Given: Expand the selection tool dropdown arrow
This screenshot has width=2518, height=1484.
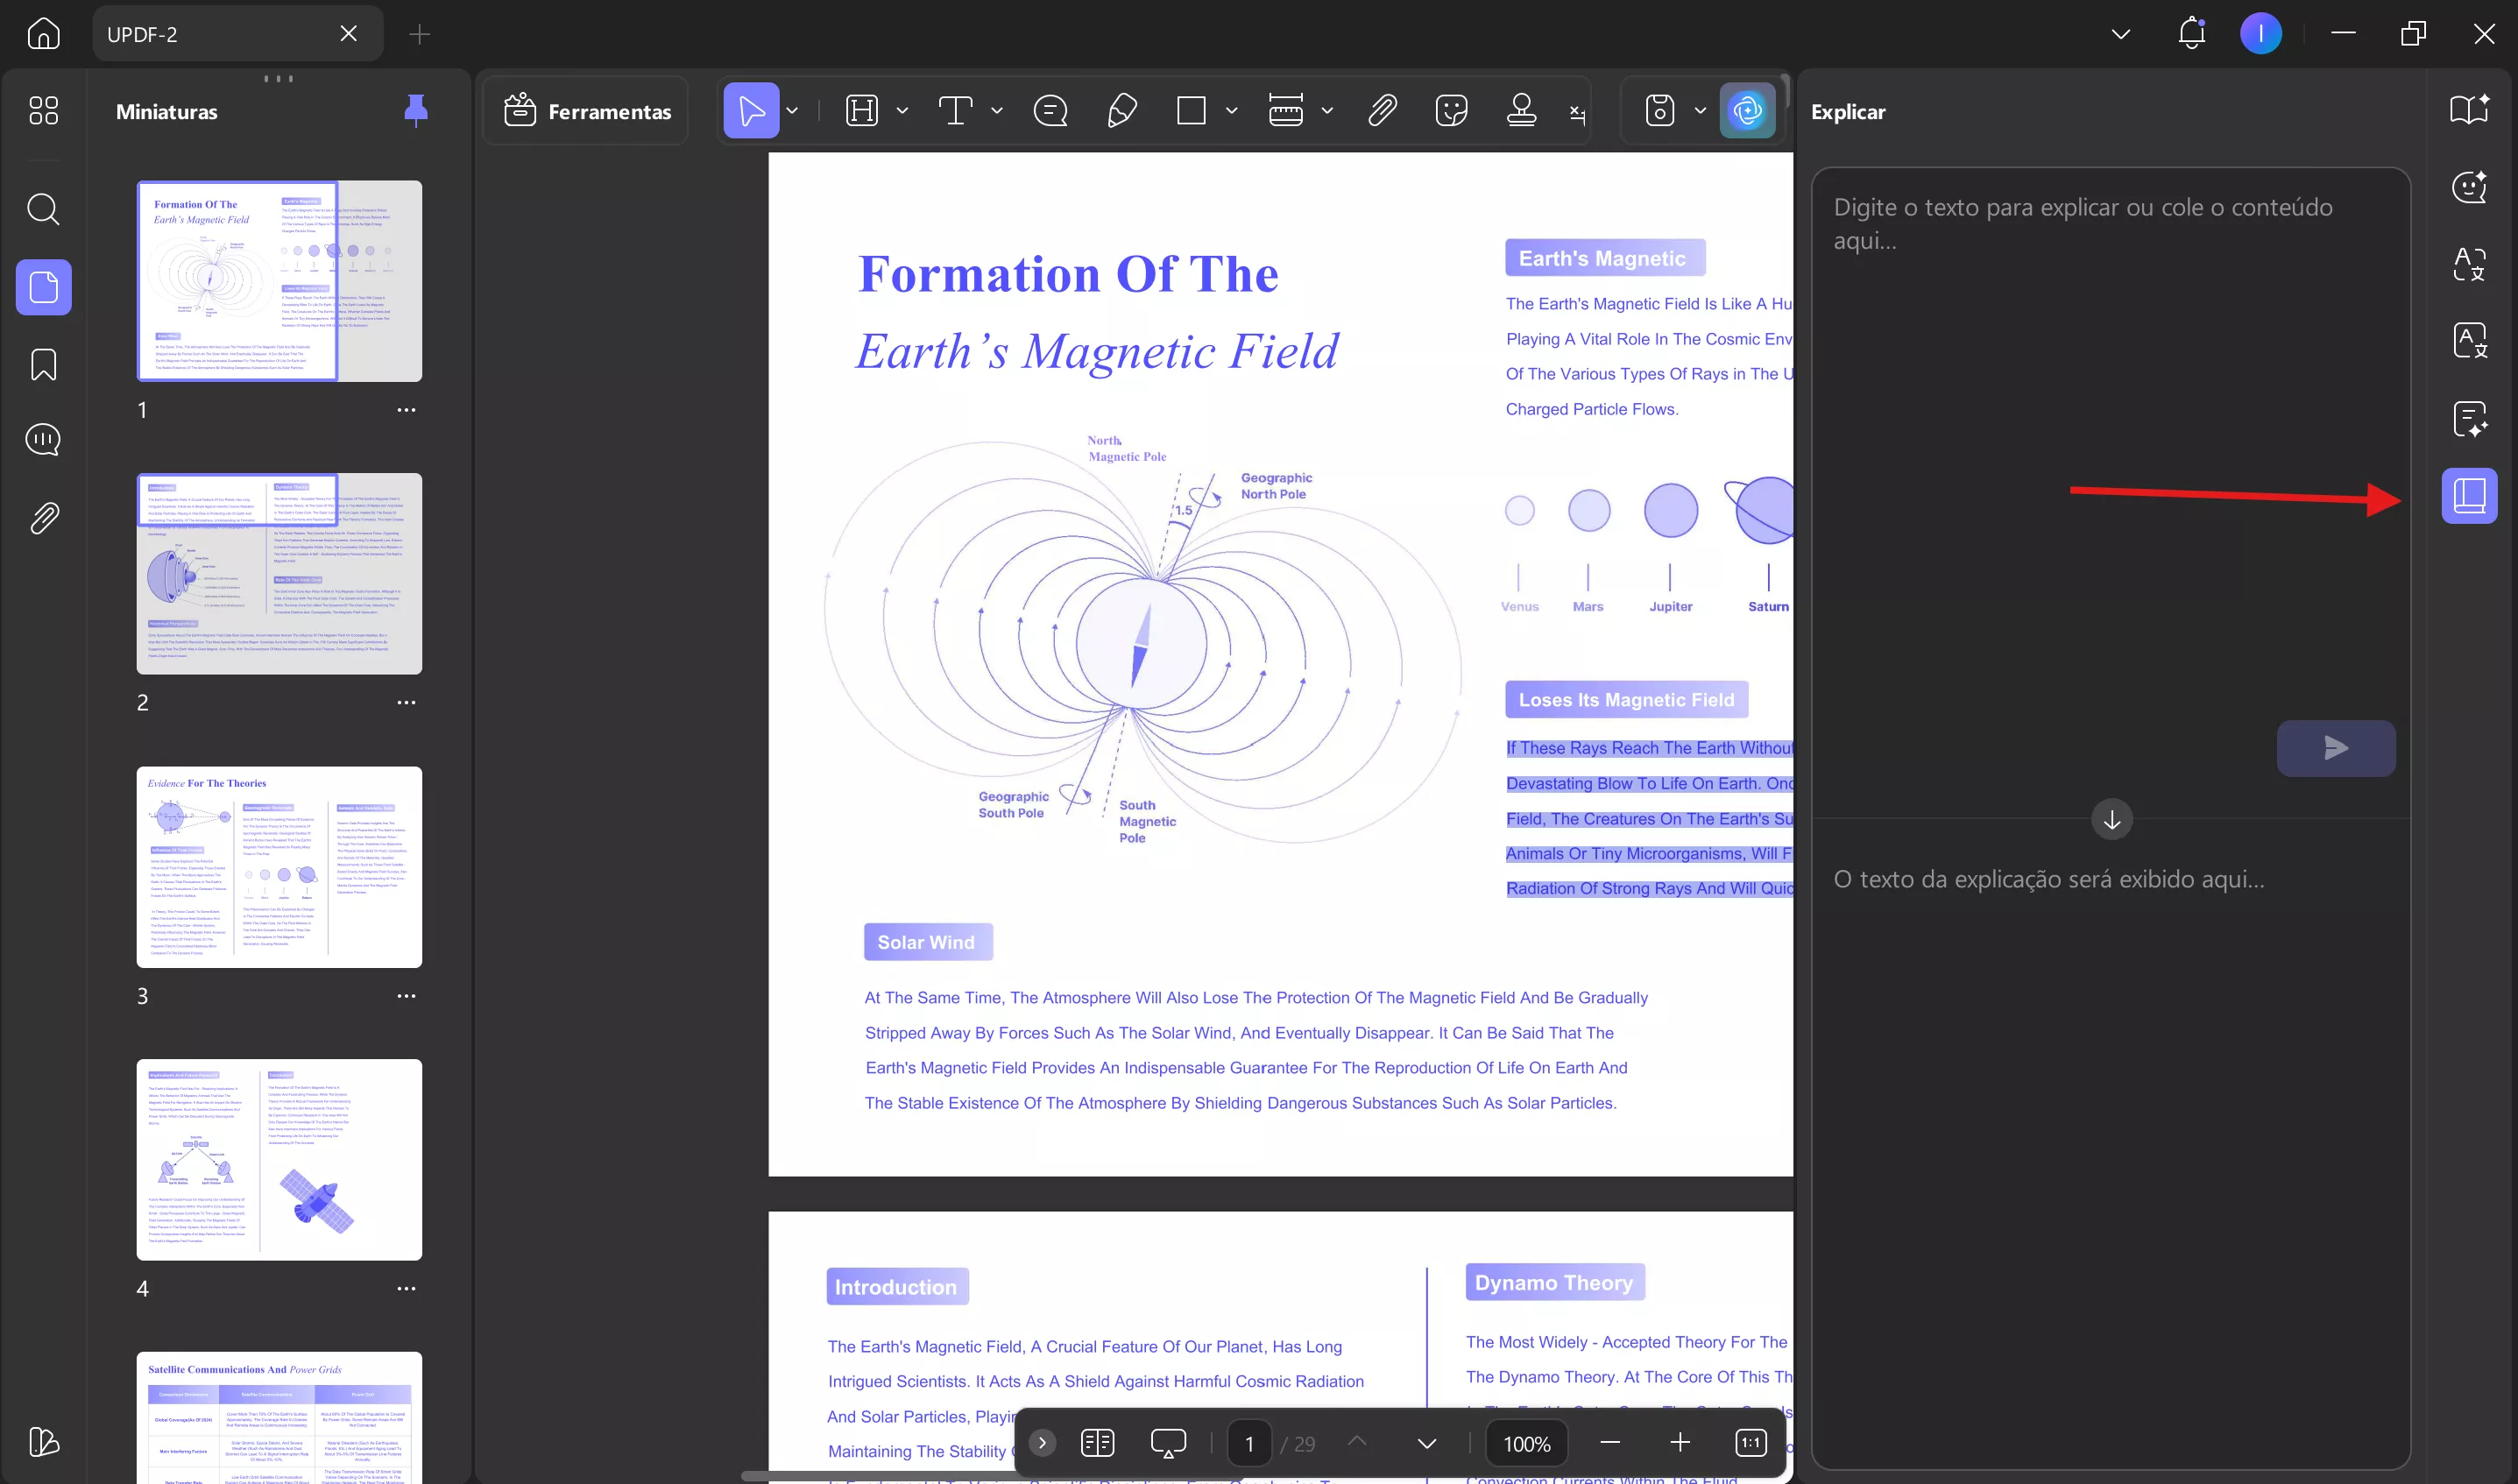Looking at the screenshot, I should coord(793,110).
